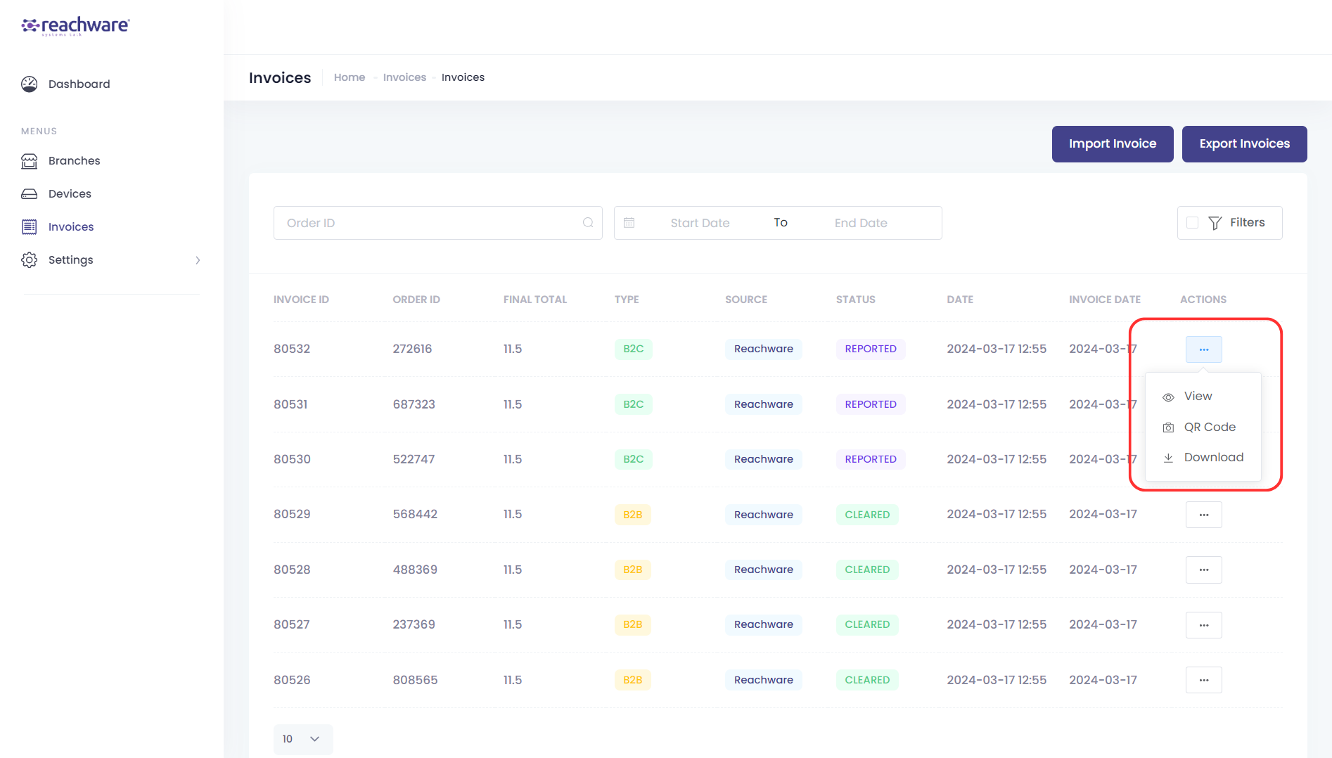
Task: Click the INVOICE DATE column header
Action: (x=1105, y=300)
